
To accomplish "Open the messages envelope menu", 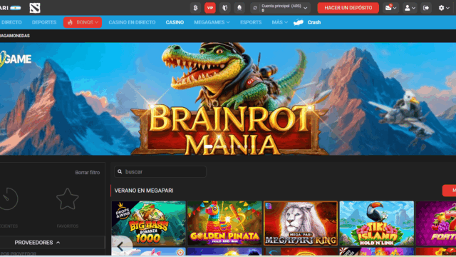I will (x=390, y=8).
